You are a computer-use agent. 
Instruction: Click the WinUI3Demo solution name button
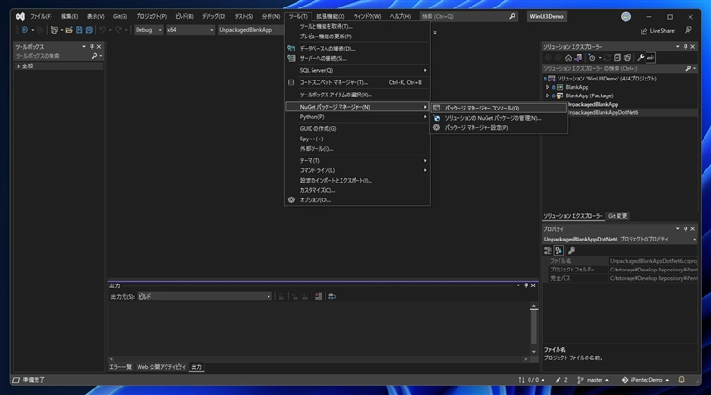(546, 16)
